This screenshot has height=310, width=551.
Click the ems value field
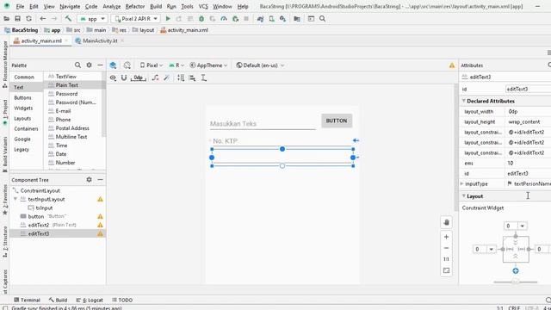click(528, 163)
